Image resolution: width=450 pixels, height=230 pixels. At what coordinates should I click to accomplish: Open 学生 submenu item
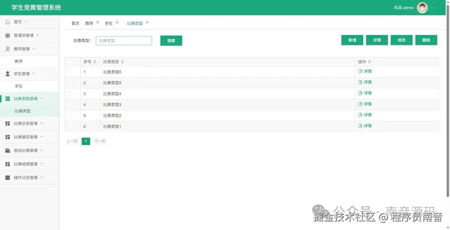pyautogui.click(x=29, y=86)
